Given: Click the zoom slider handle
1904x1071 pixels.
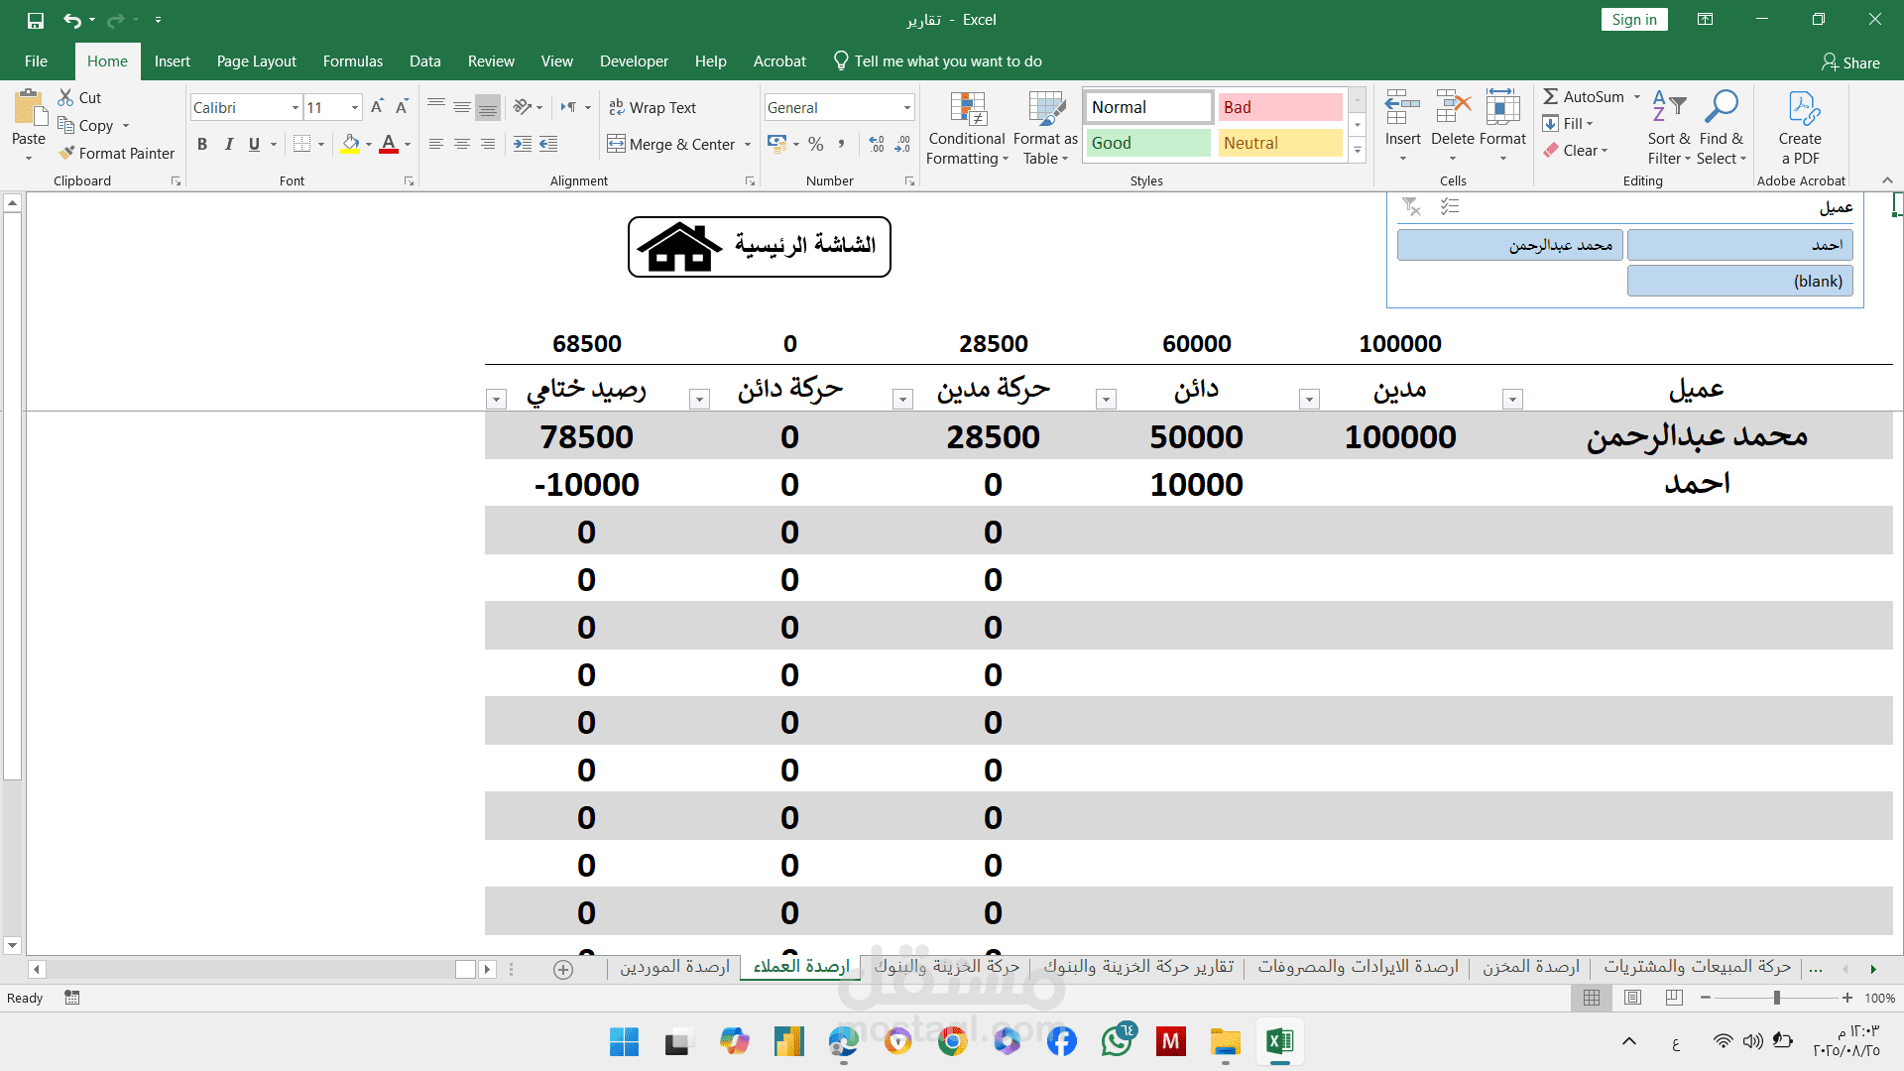Looking at the screenshot, I should tap(1776, 998).
